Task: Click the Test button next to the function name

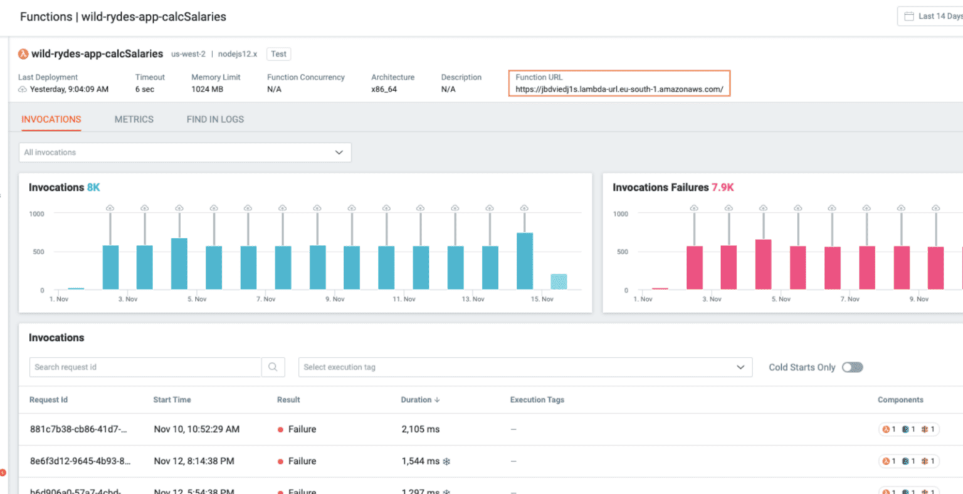Action: pyautogui.click(x=278, y=54)
